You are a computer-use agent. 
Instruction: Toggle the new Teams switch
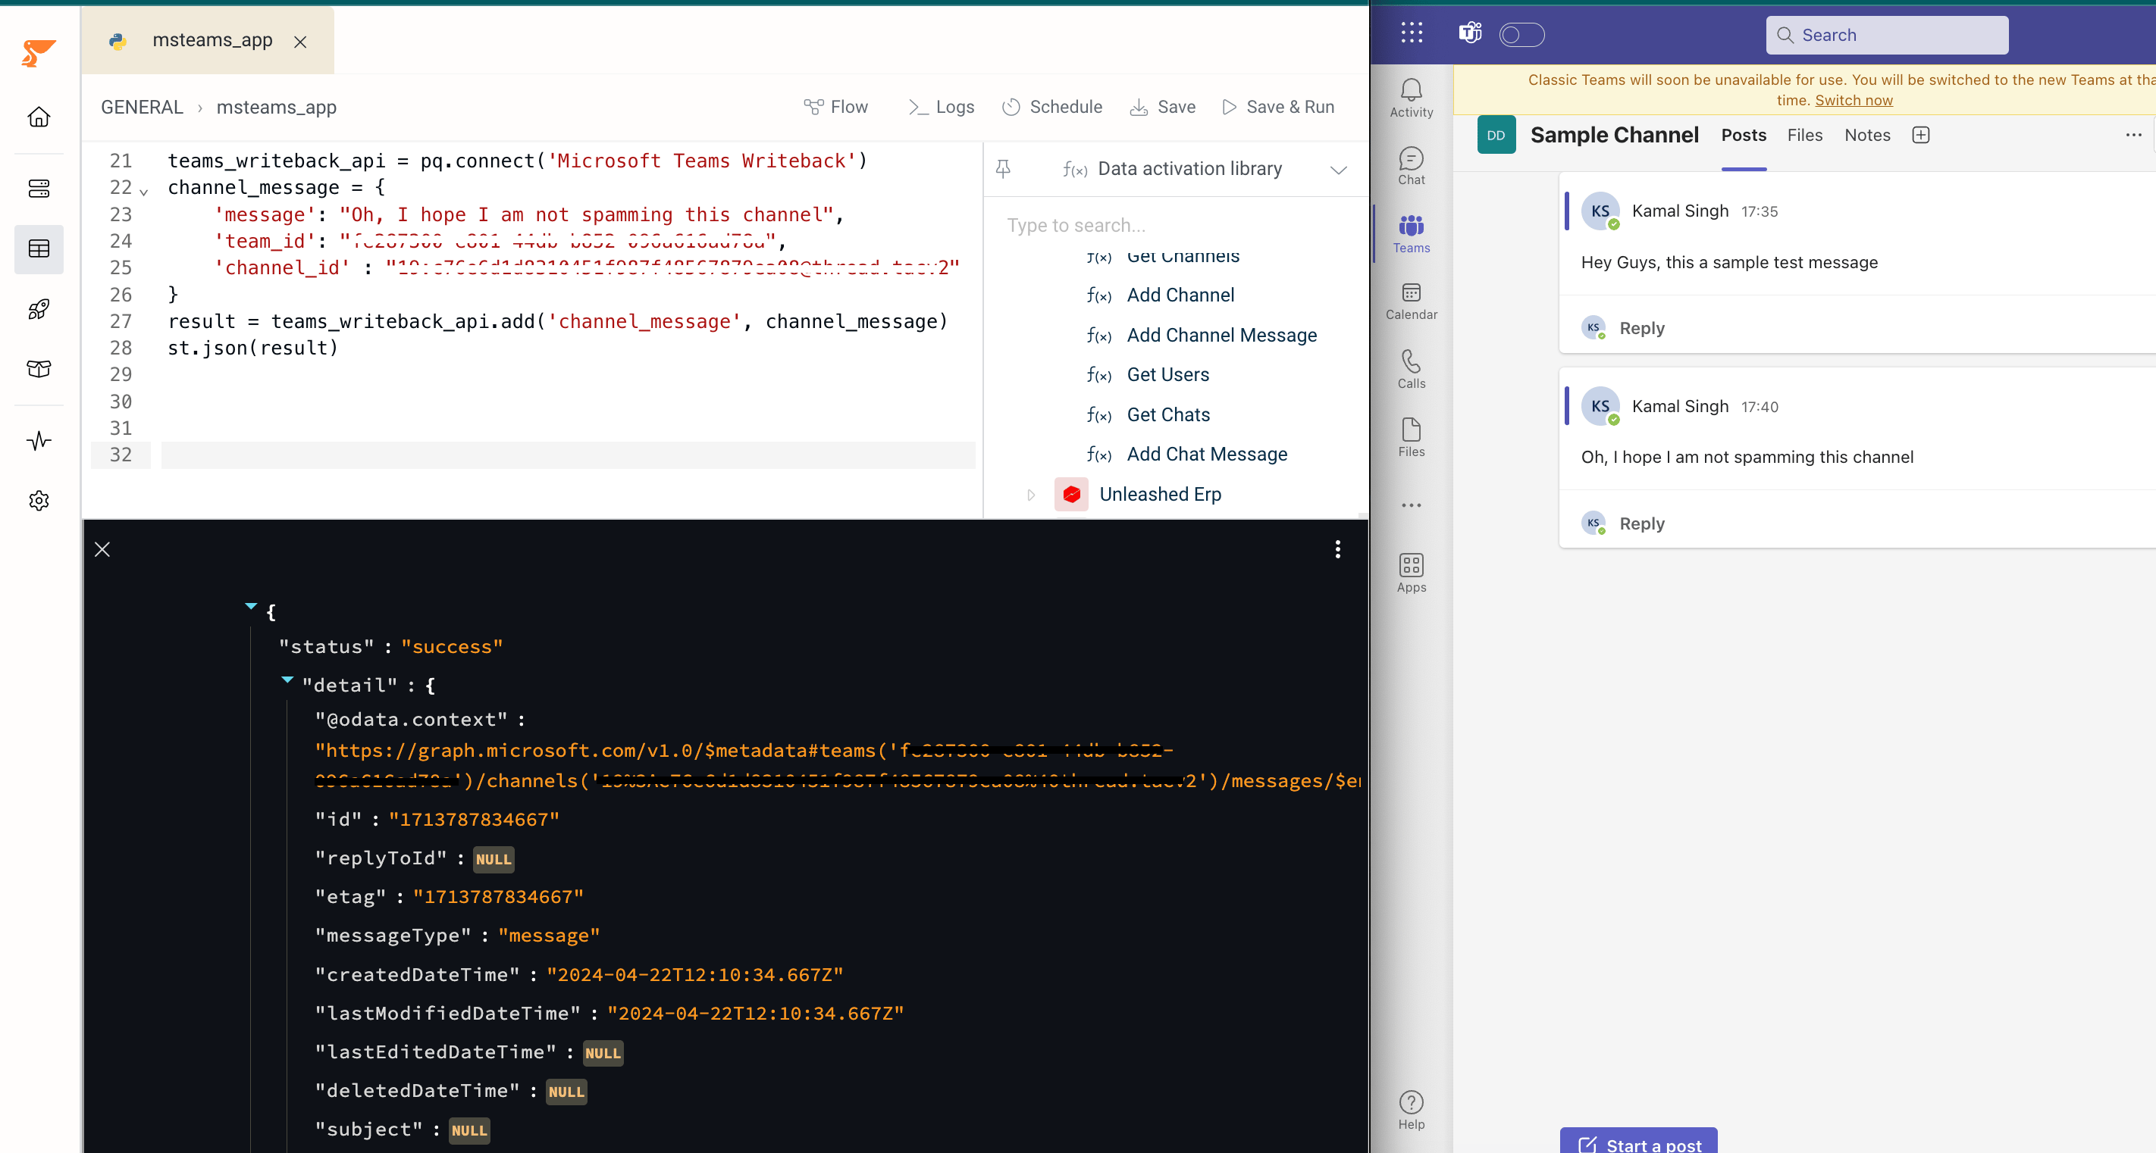click(1521, 34)
